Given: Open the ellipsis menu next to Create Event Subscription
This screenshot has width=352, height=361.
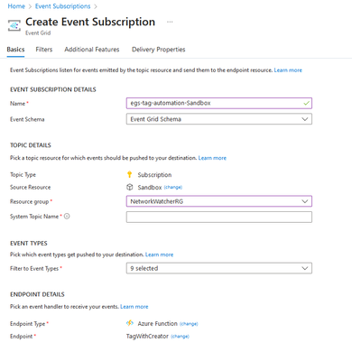Looking at the screenshot, I should pyautogui.click(x=170, y=22).
